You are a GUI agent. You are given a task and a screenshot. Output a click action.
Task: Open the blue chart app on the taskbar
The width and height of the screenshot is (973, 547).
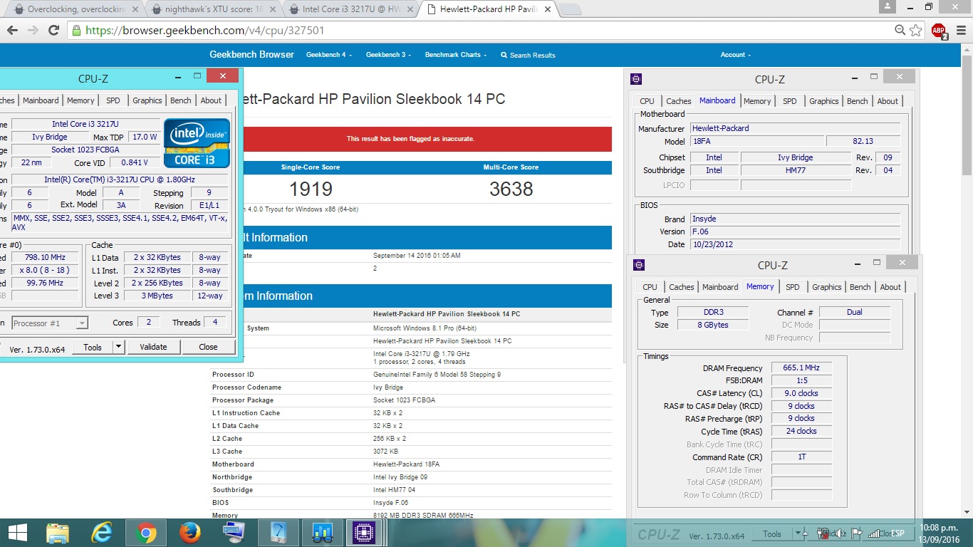[x=322, y=533]
